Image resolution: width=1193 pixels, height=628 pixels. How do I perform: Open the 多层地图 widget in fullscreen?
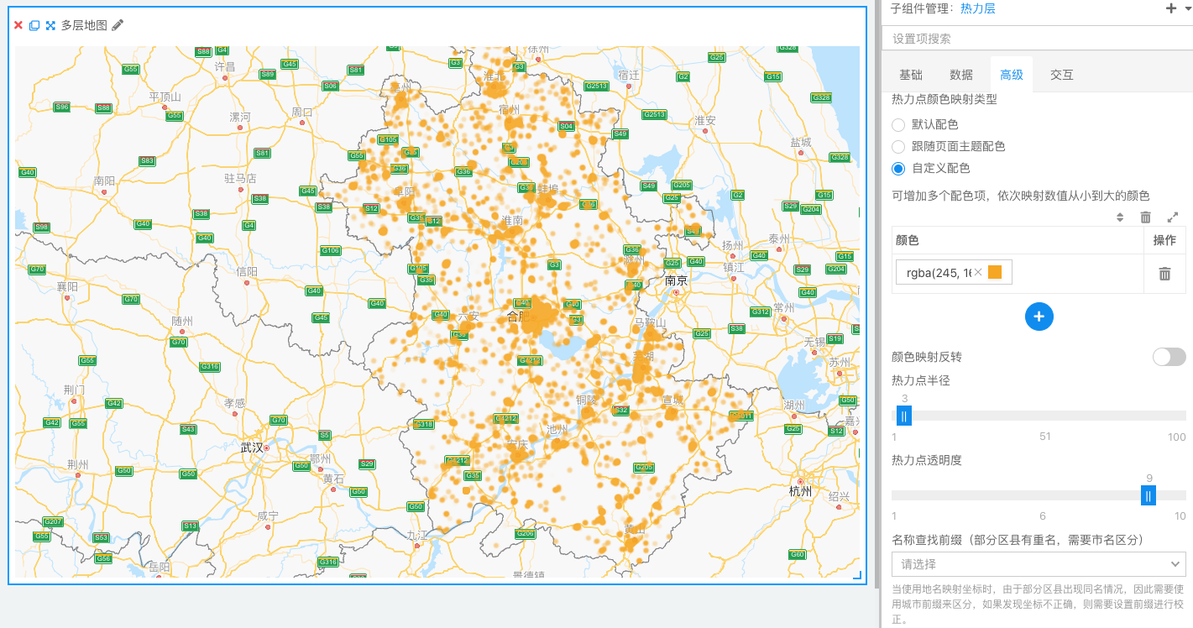pyautogui.click(x=50, y=25)
